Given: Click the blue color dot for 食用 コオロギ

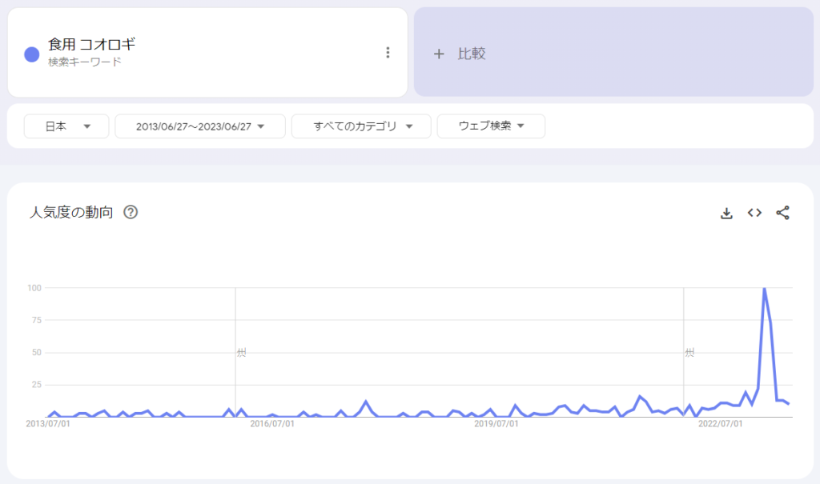Looking at the screenshot, I should (32, 54).
